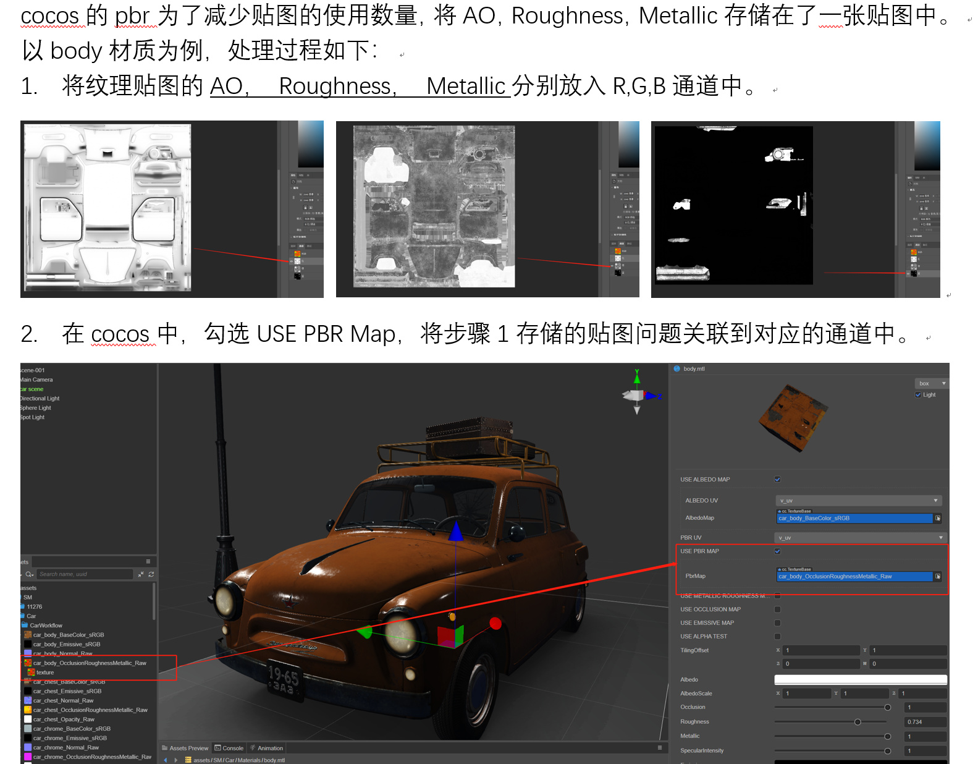978x764 pixels.
Task: Click the refresh icon in assets panel
Action: pos(151,574)
